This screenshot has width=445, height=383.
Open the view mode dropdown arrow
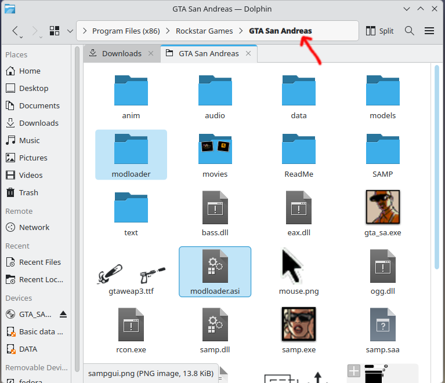70,31
